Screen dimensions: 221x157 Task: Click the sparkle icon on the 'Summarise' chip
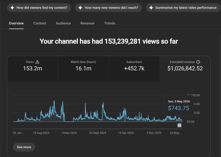151,8
